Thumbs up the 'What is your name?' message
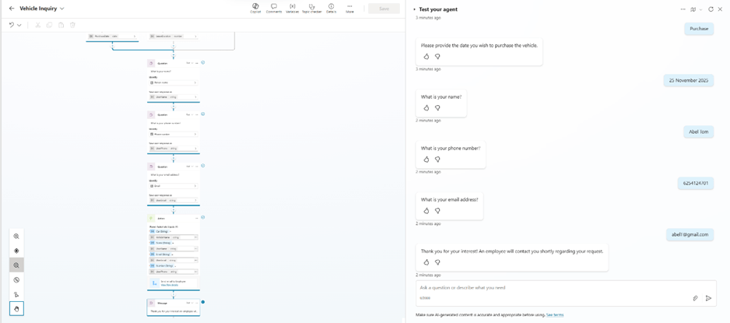The width and height of the screenshot is (730, 323). pyautogui.click(x=426, y=108)
